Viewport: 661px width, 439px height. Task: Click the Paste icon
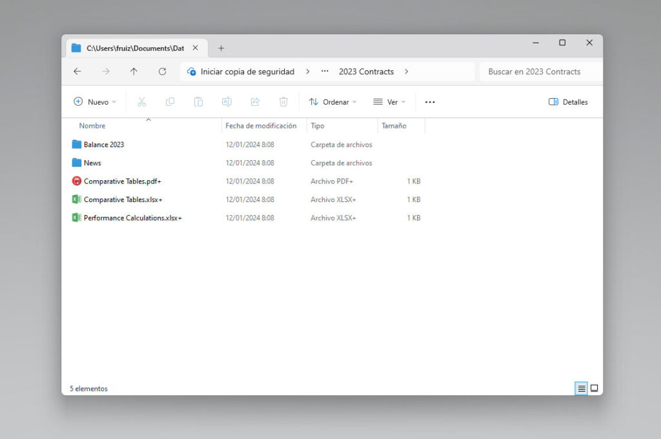click(198, 101)
